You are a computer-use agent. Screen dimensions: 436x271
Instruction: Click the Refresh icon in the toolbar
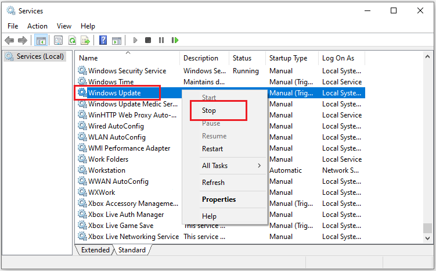pyautogui.click(x=72, y=40)
